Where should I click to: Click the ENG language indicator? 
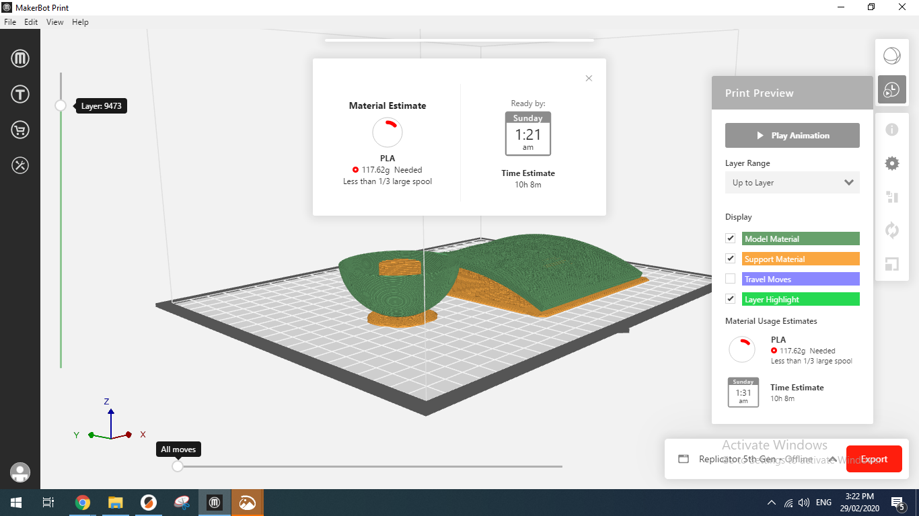823,503
